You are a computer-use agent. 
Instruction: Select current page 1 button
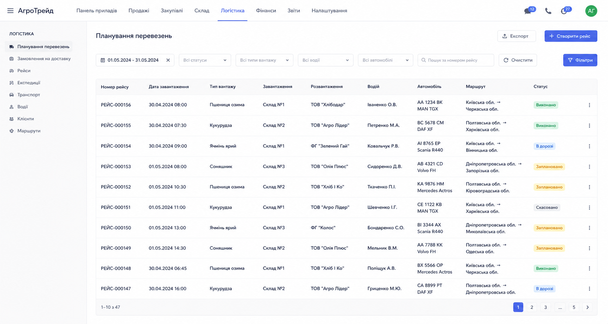pos(518,307)
